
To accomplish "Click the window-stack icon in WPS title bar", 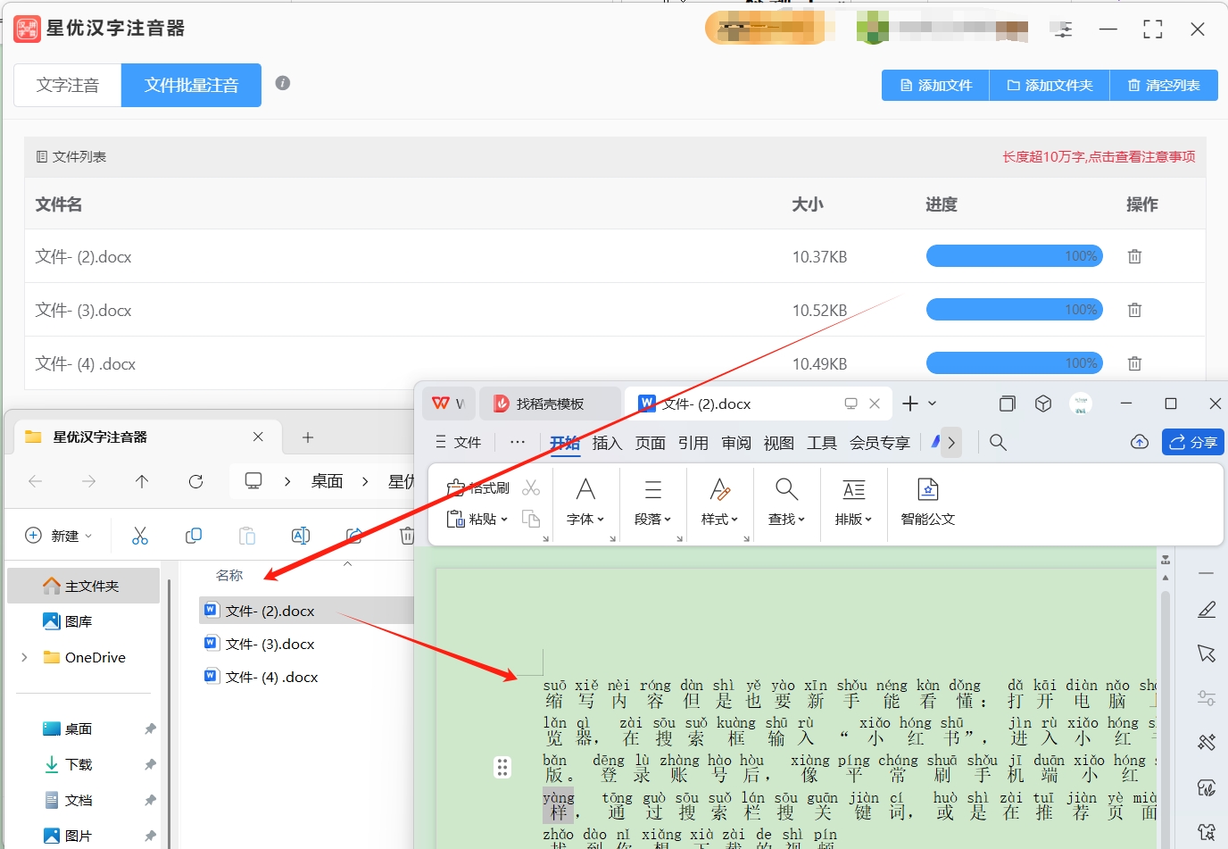I will coord(1008,404).
